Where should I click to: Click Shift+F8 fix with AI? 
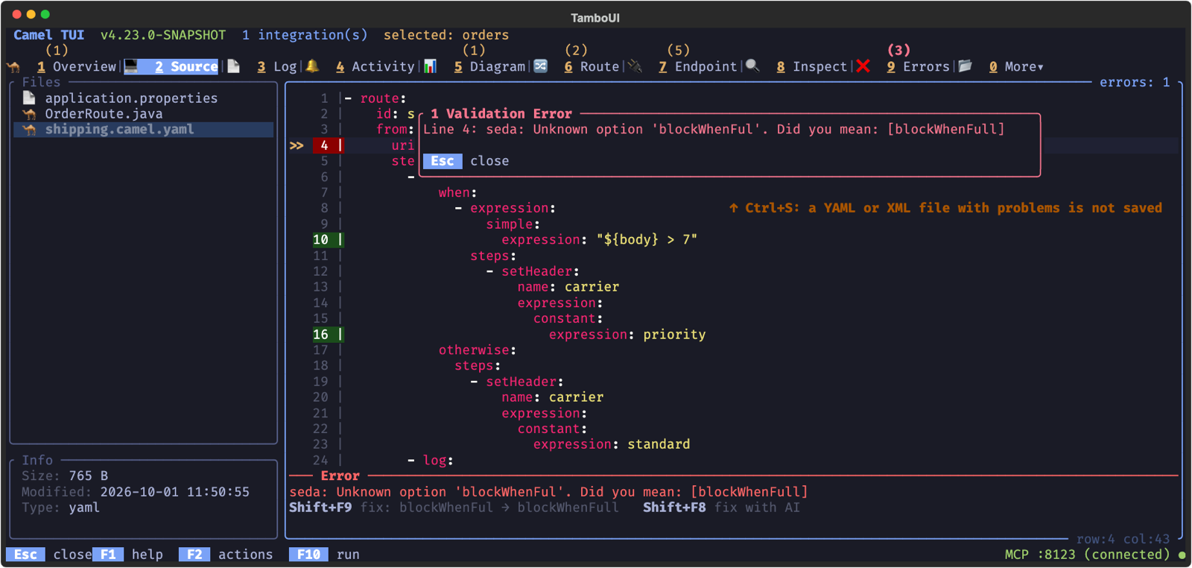click(x=721, y=507)
